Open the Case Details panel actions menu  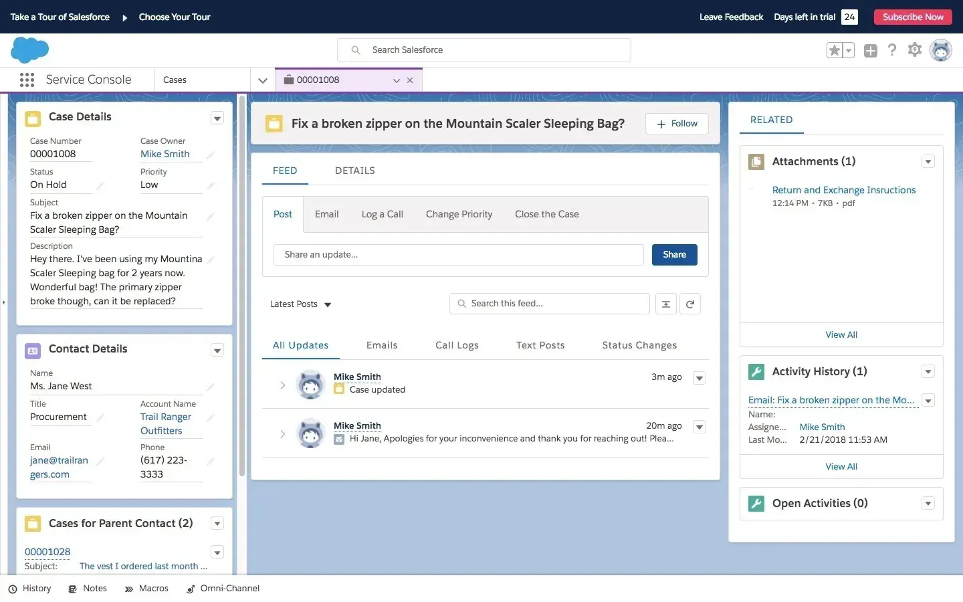tap(217, 118)
